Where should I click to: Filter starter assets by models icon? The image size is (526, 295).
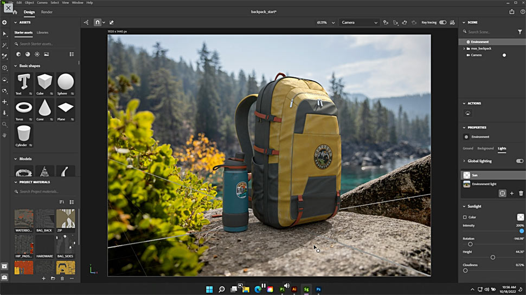tap(18, 54)
